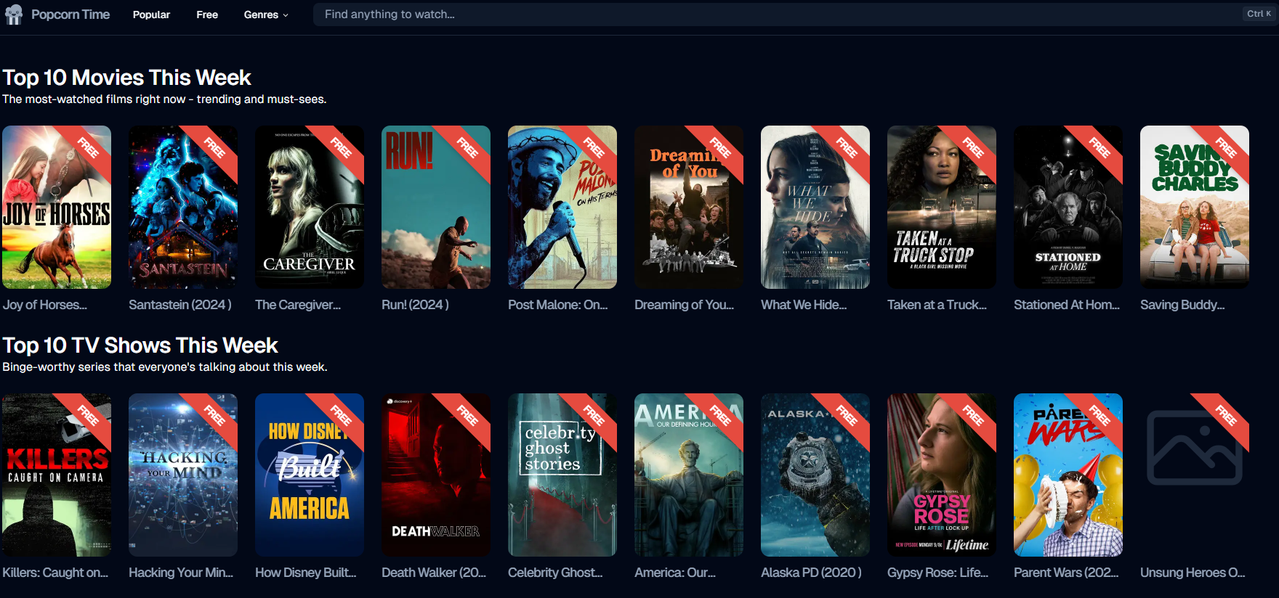Viewport: 1279px width, 598px height.
Task: Select the Gypsy Rose poster thumbnail
Action: (942, 475)
